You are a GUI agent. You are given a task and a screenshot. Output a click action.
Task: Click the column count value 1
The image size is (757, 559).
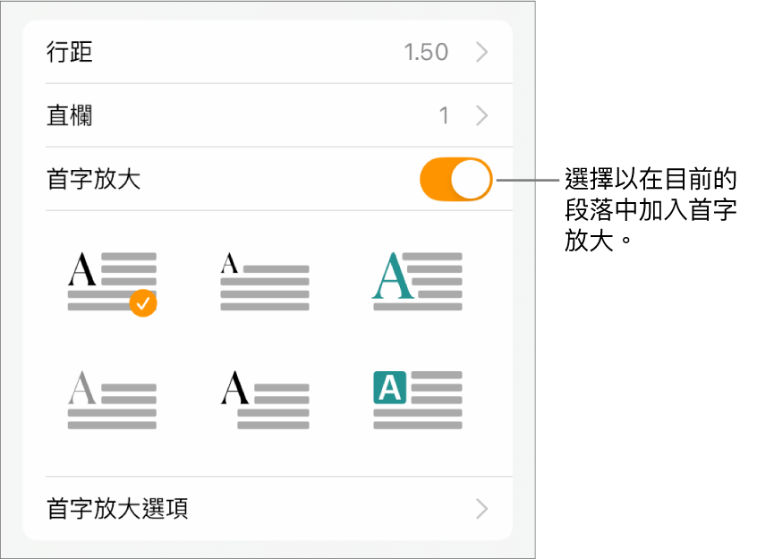pyautogui.click(x=444, y=116)
